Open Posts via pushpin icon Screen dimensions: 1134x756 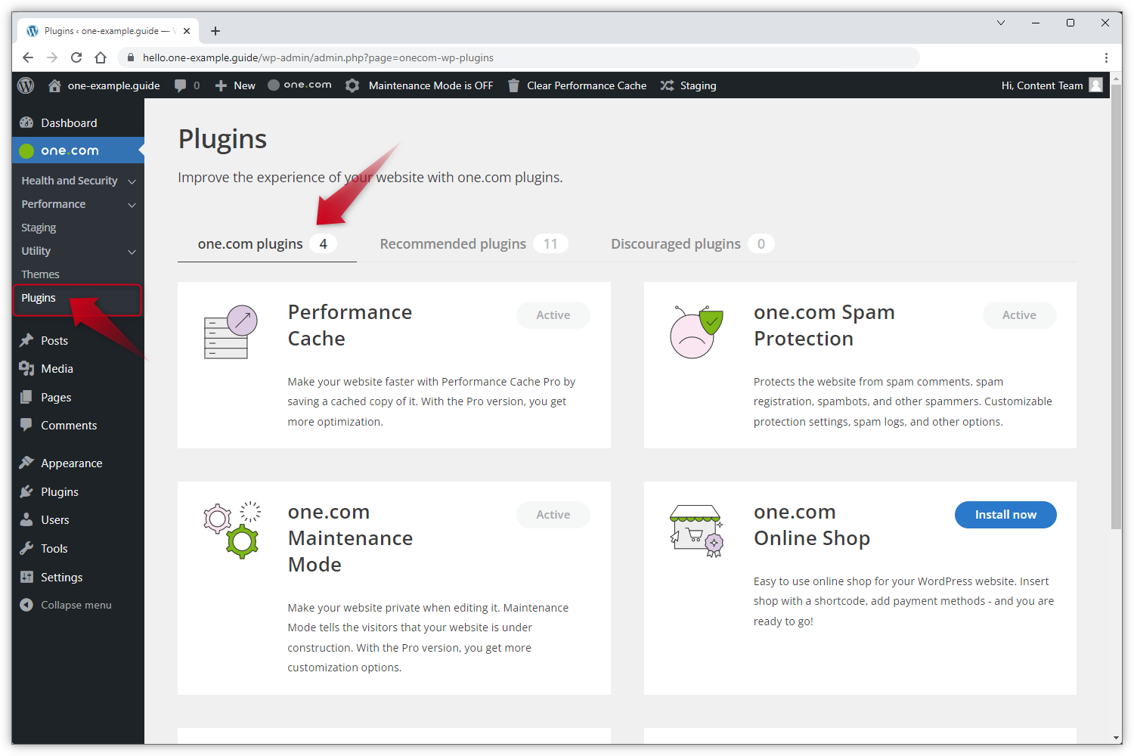pyautogui.click(x=26, y=340)
